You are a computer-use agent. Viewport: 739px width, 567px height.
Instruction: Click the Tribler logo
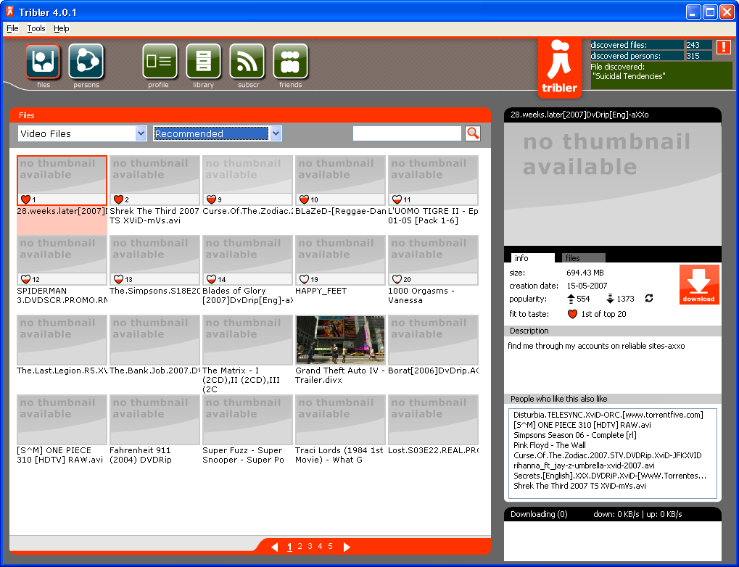559,68
